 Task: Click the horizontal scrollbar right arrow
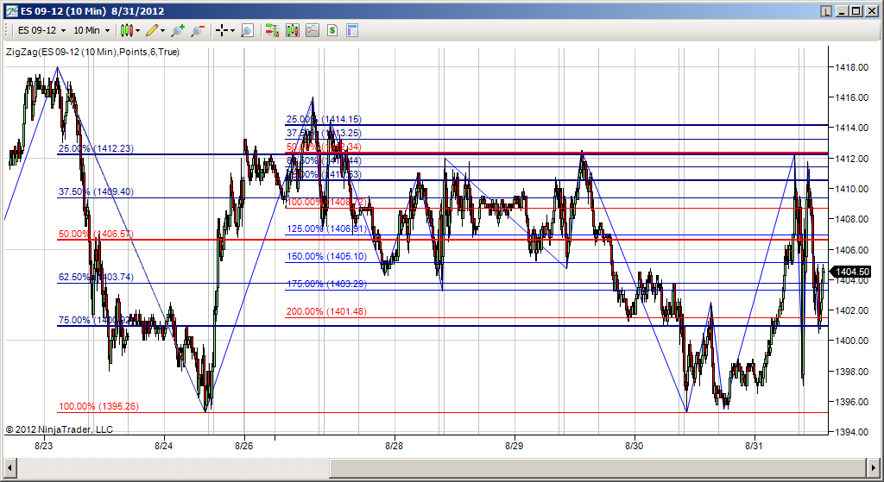pyautogui.click(x=873, y=467)
